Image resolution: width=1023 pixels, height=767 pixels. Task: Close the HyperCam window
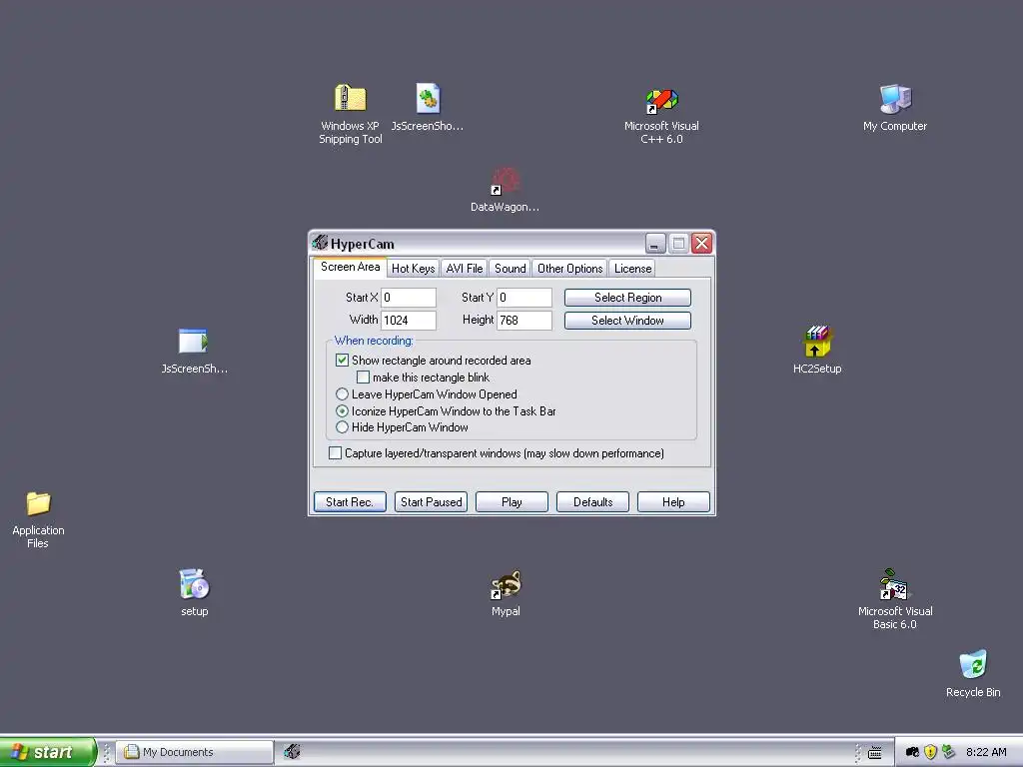pos(702,244)
